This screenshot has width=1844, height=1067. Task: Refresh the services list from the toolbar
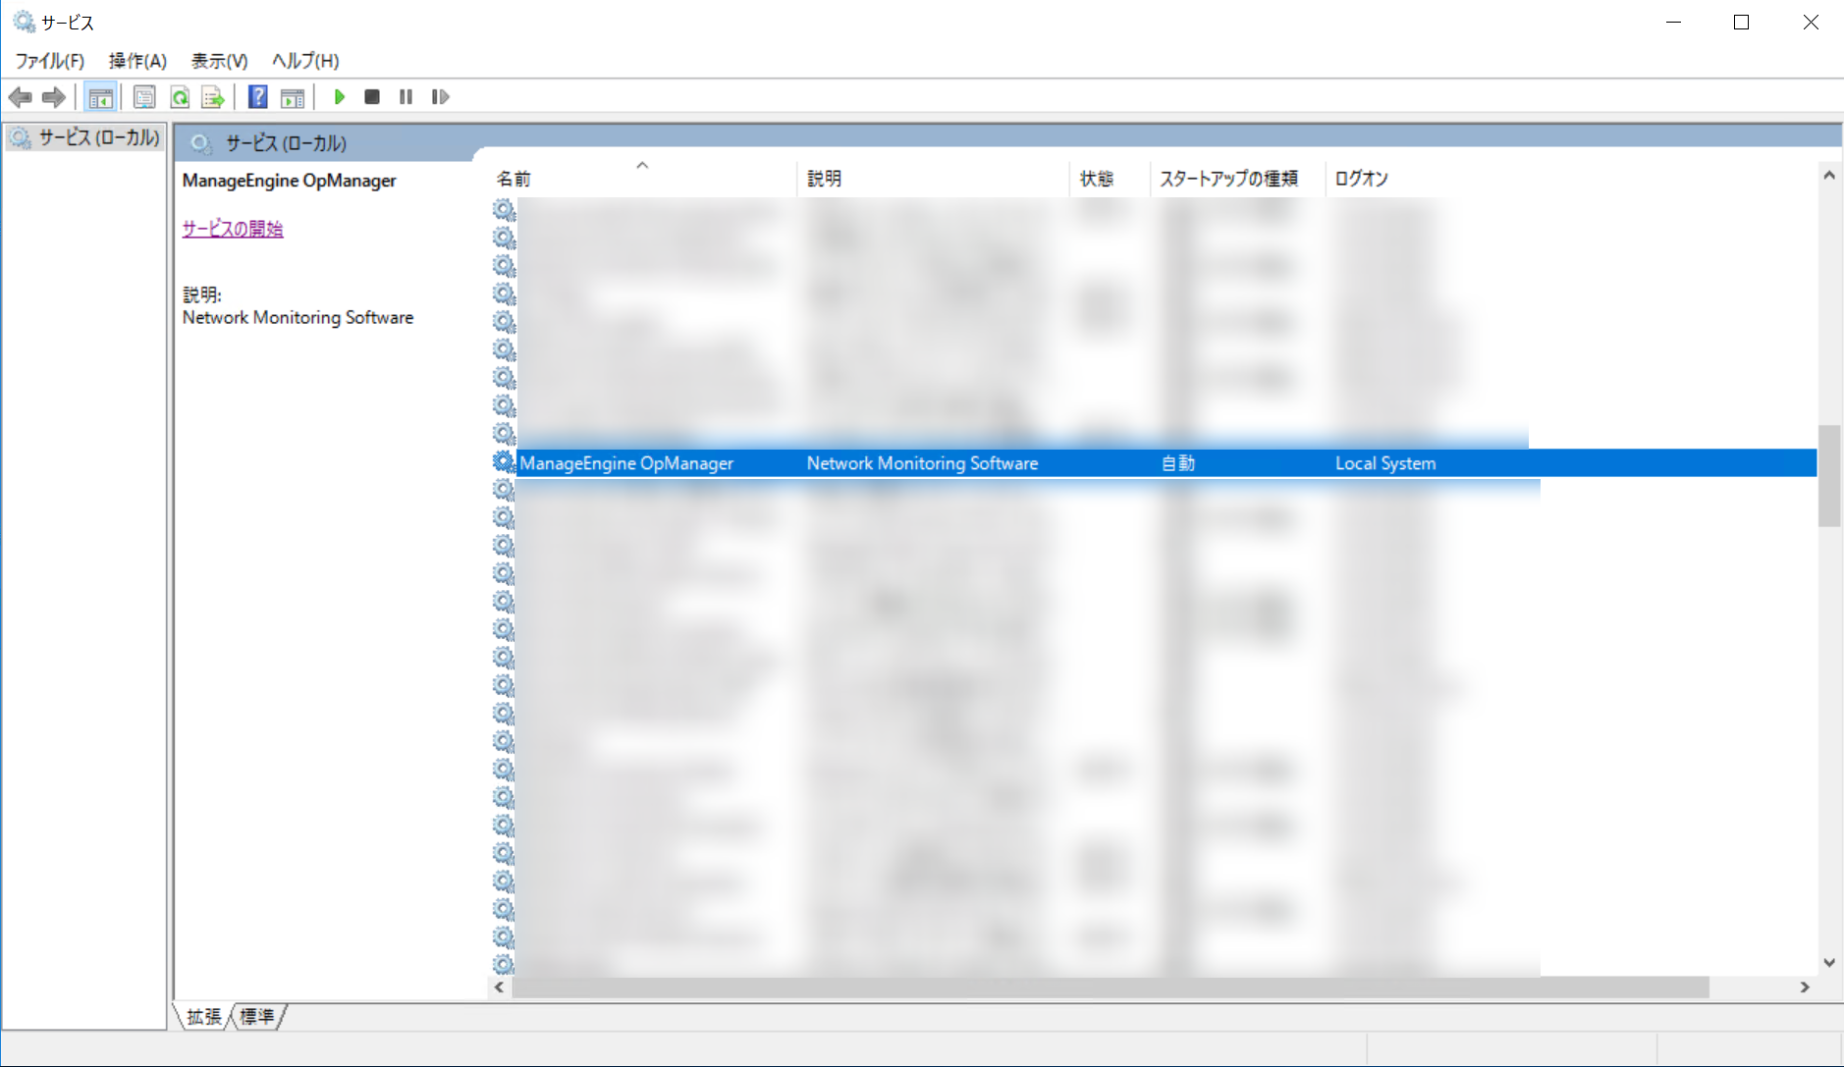pyautogui.click(x=180, y=97)
